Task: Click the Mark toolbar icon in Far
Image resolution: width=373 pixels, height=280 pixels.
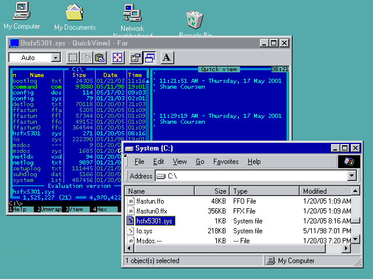Action: 73,58
